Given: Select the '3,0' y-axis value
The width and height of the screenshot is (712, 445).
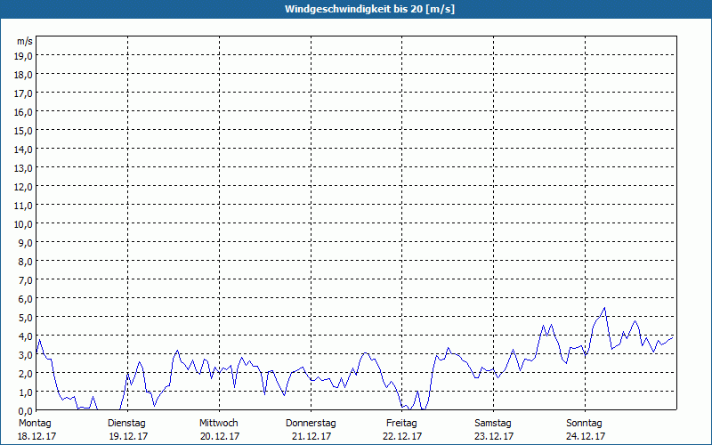Looking at the screenshot, I should [26, 354].
